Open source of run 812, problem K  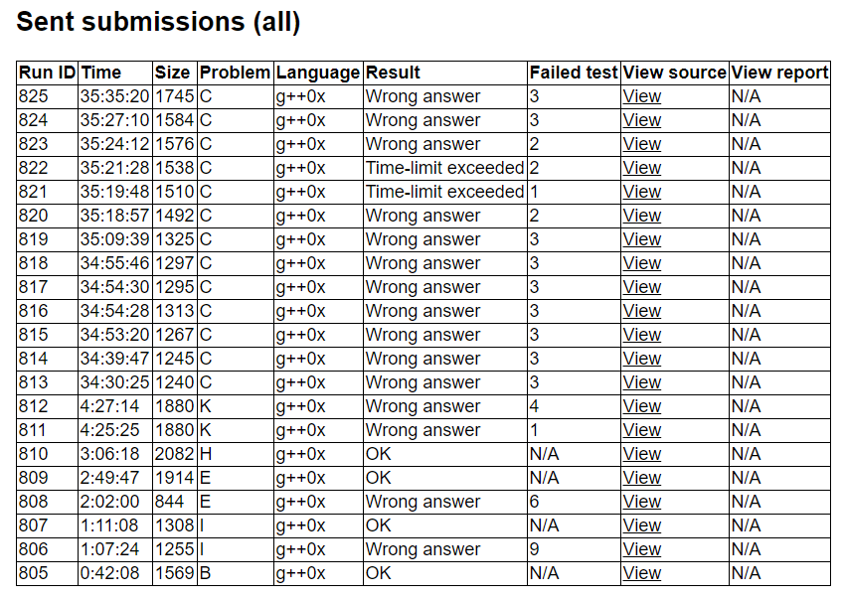pos(641,406)
